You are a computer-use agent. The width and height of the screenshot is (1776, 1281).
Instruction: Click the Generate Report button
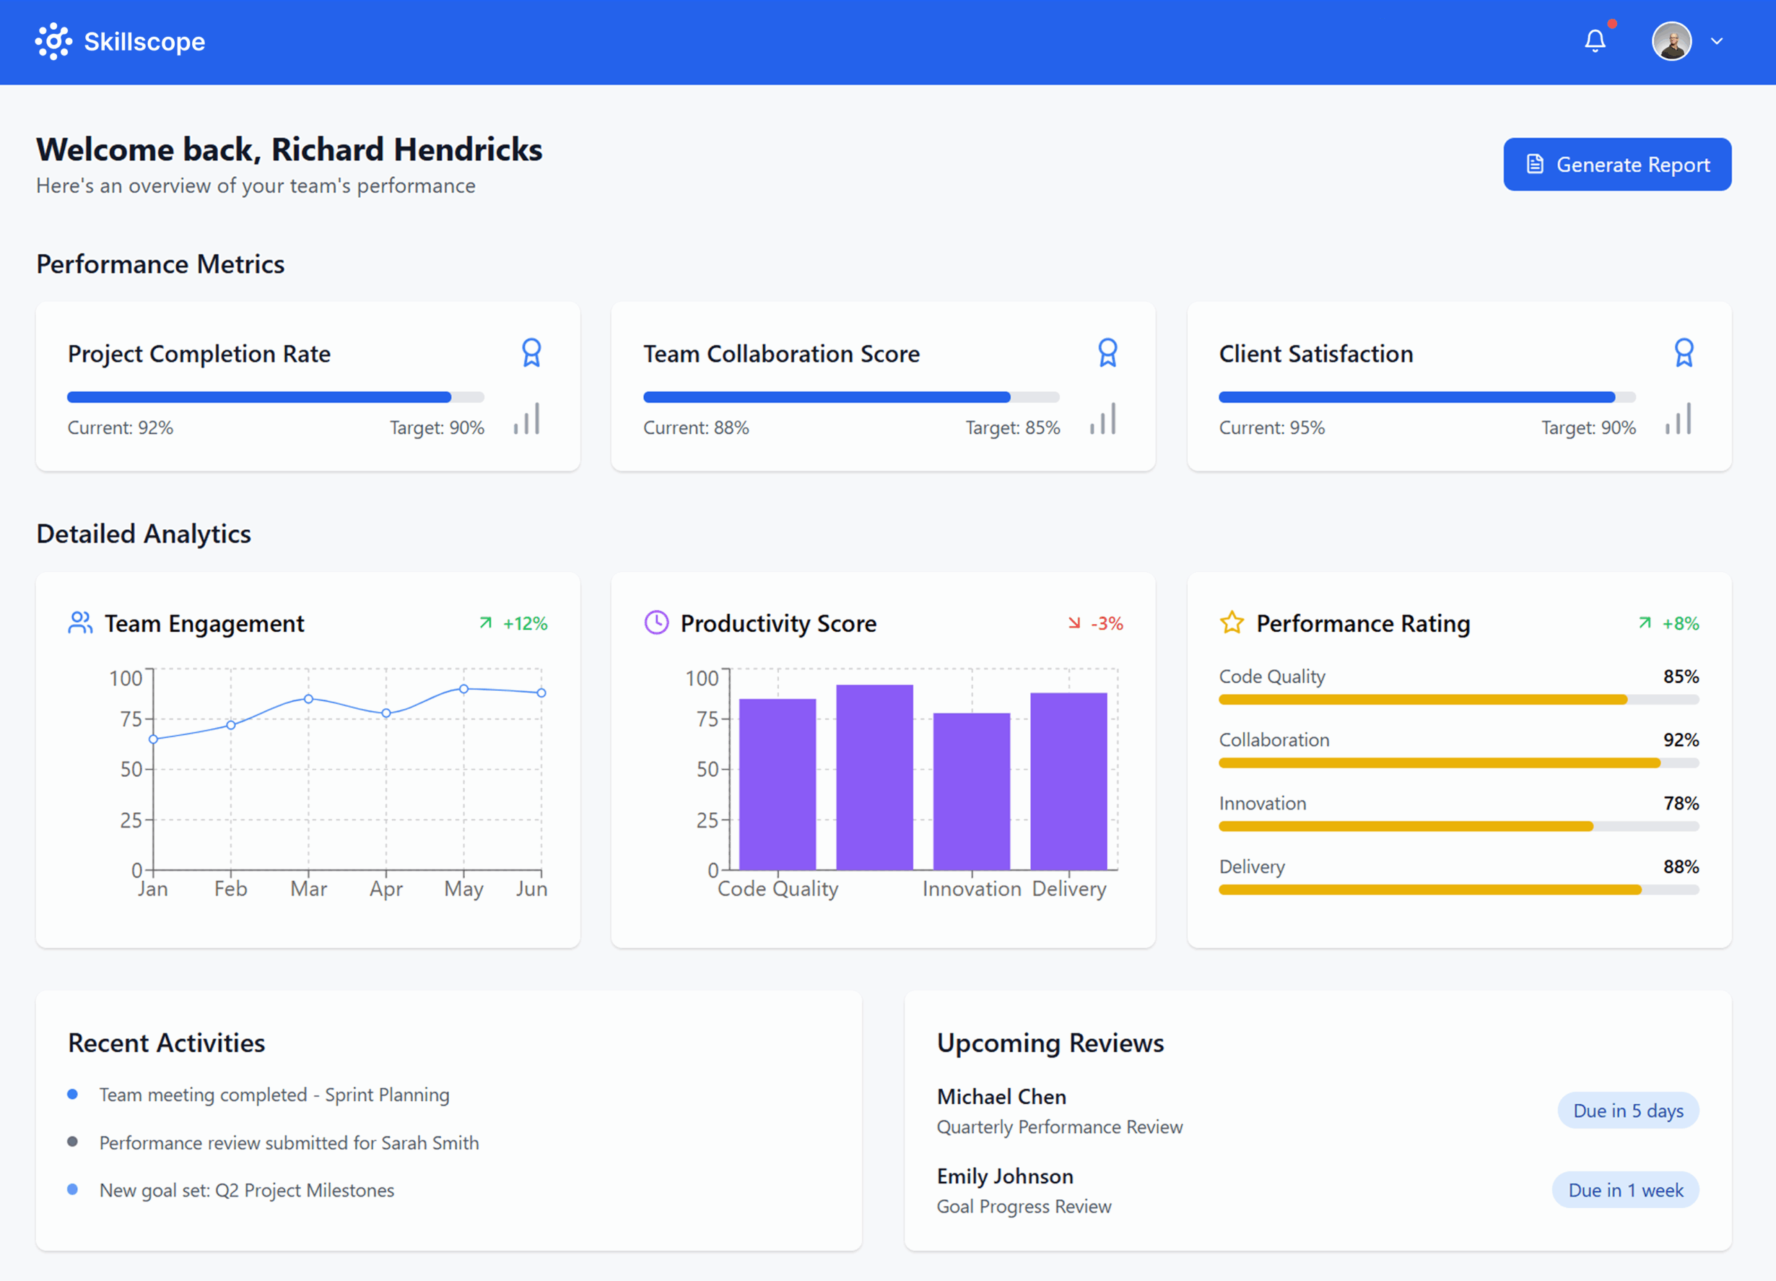pos(1616,164)
